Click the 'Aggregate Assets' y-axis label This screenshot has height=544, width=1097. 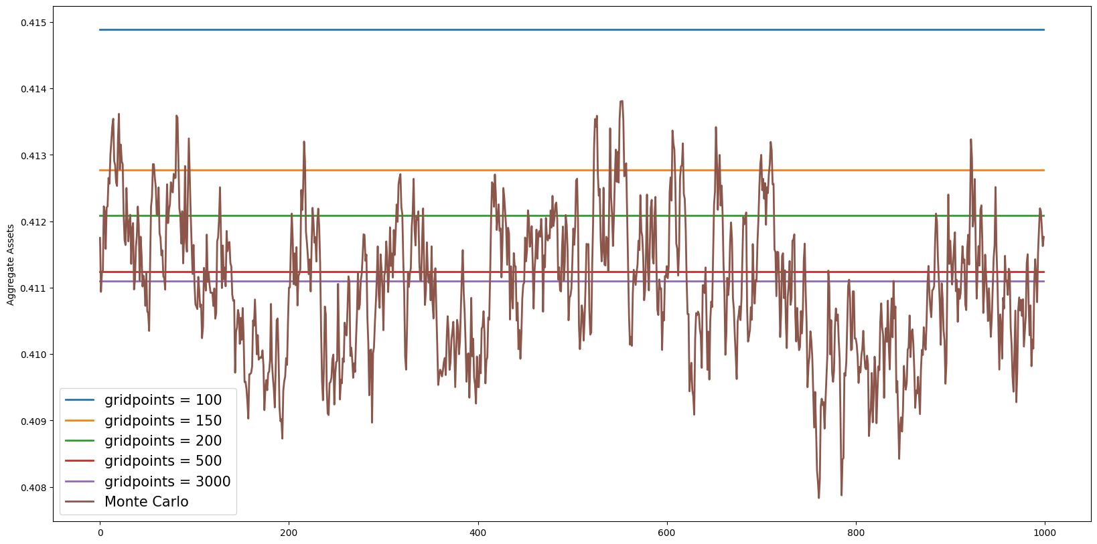coord(11,265)
